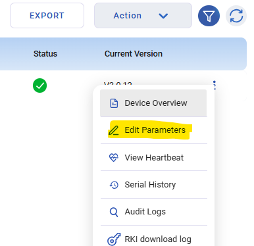The height and width of the screenshot is (246, 254).
Task: Click the refresh arrows icon
Action: (x=236, y=16)
